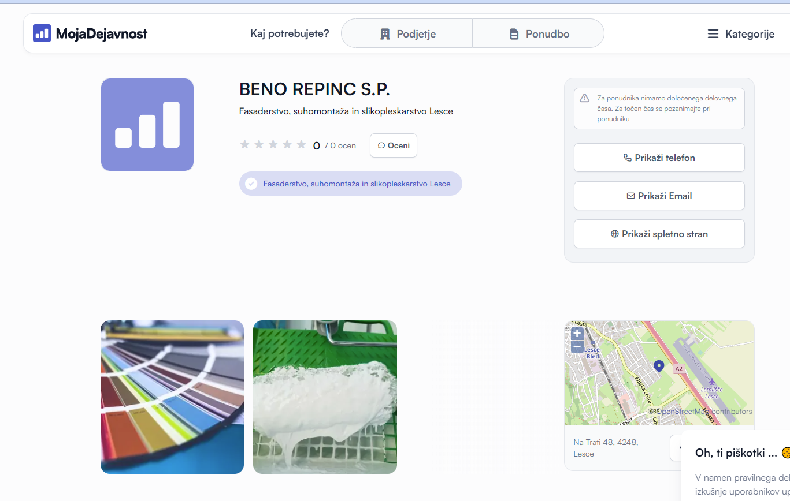The height and width of the screenshot is (501, 790).
Task: Zoom in on the map
Action: 577,334
